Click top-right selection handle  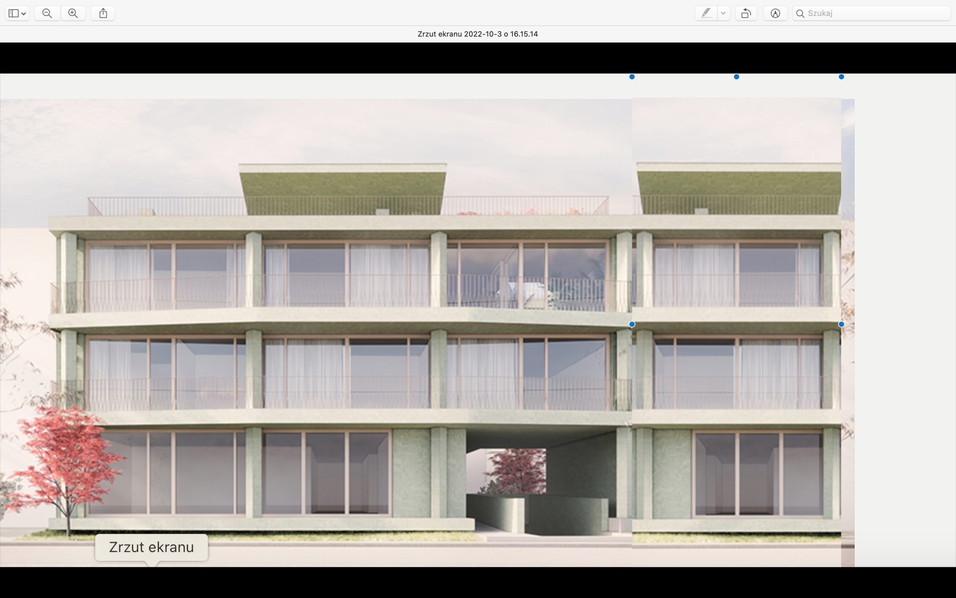pos(841,77)
